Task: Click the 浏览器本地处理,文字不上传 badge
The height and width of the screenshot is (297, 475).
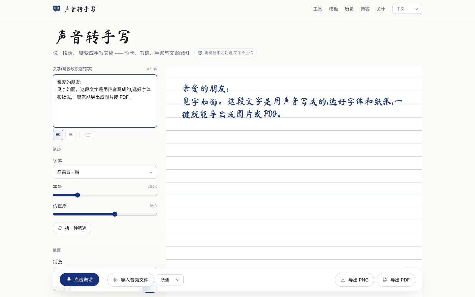Action: [x=226, y=53]
